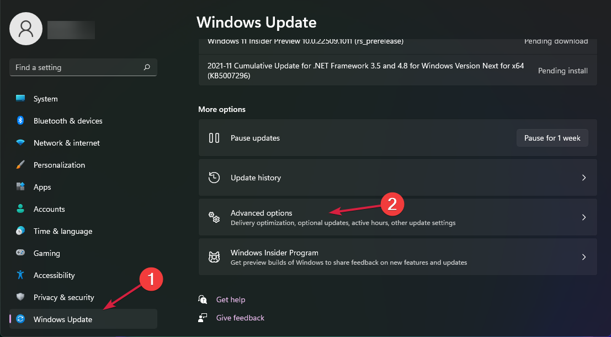Select the Personalization brush icon
Image resolution: width=611 pixels, height=337 pixels.
click(20, 165)
